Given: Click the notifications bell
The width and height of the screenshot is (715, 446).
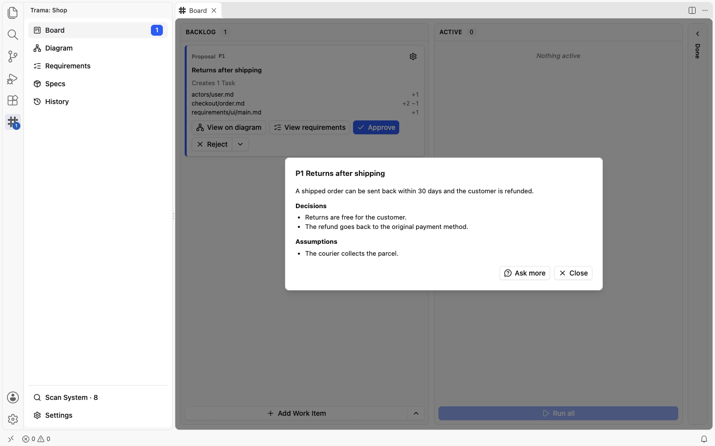Looking at the screenshot, I should click(704, 439).
